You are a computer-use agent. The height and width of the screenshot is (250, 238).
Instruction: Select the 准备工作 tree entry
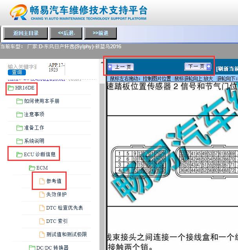34,128
